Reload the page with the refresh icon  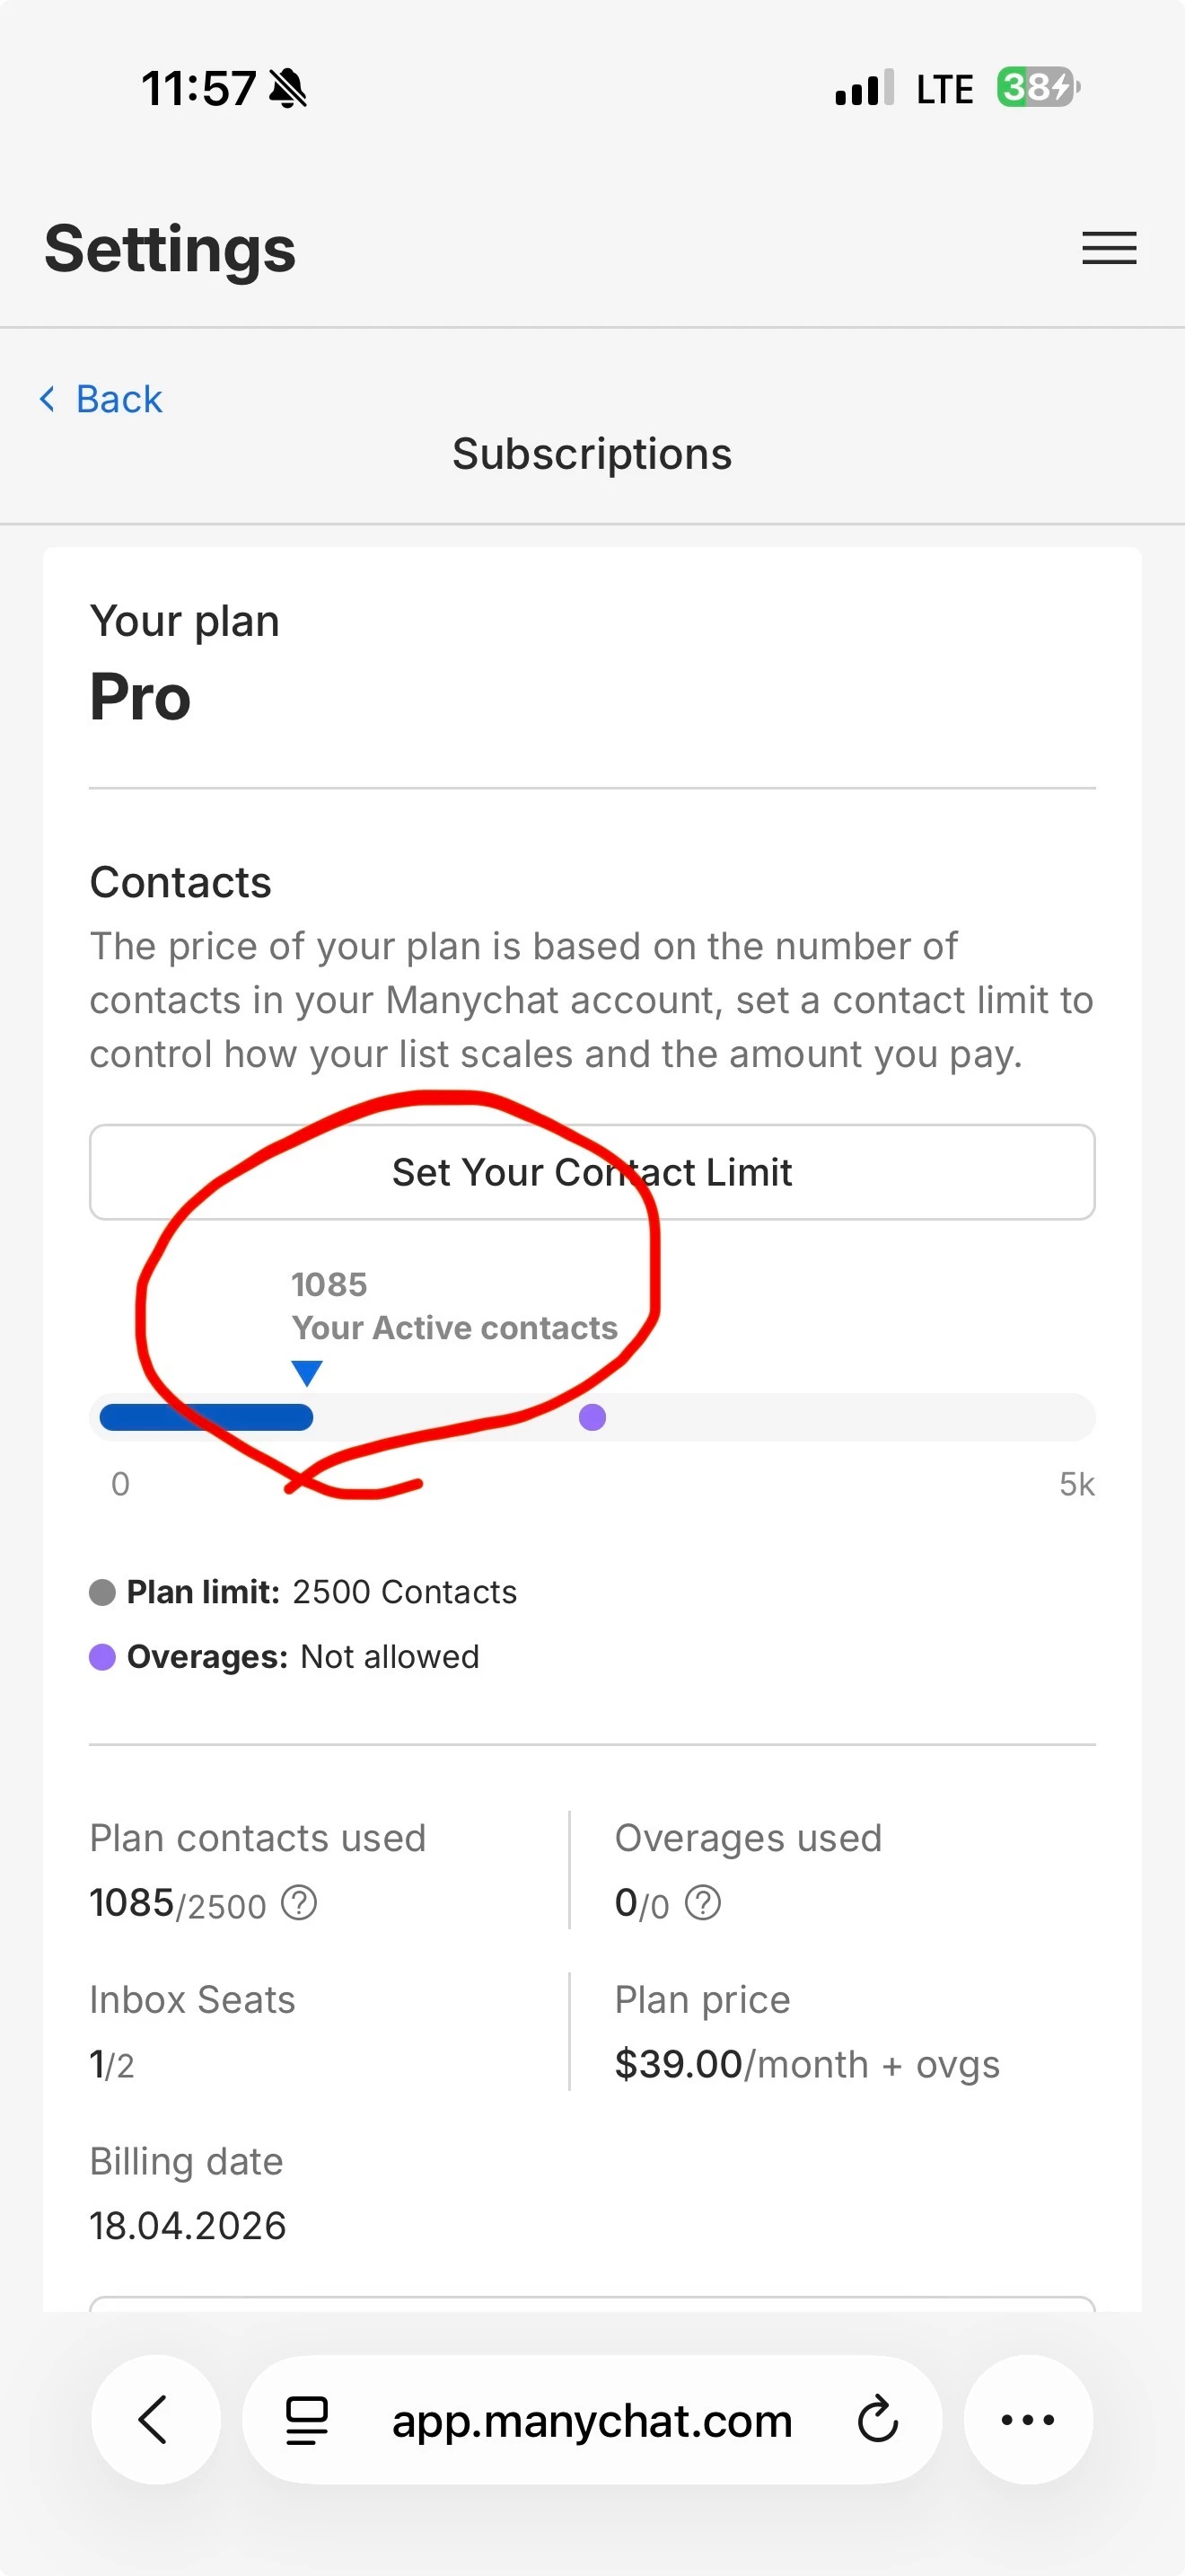point(877,2420)
